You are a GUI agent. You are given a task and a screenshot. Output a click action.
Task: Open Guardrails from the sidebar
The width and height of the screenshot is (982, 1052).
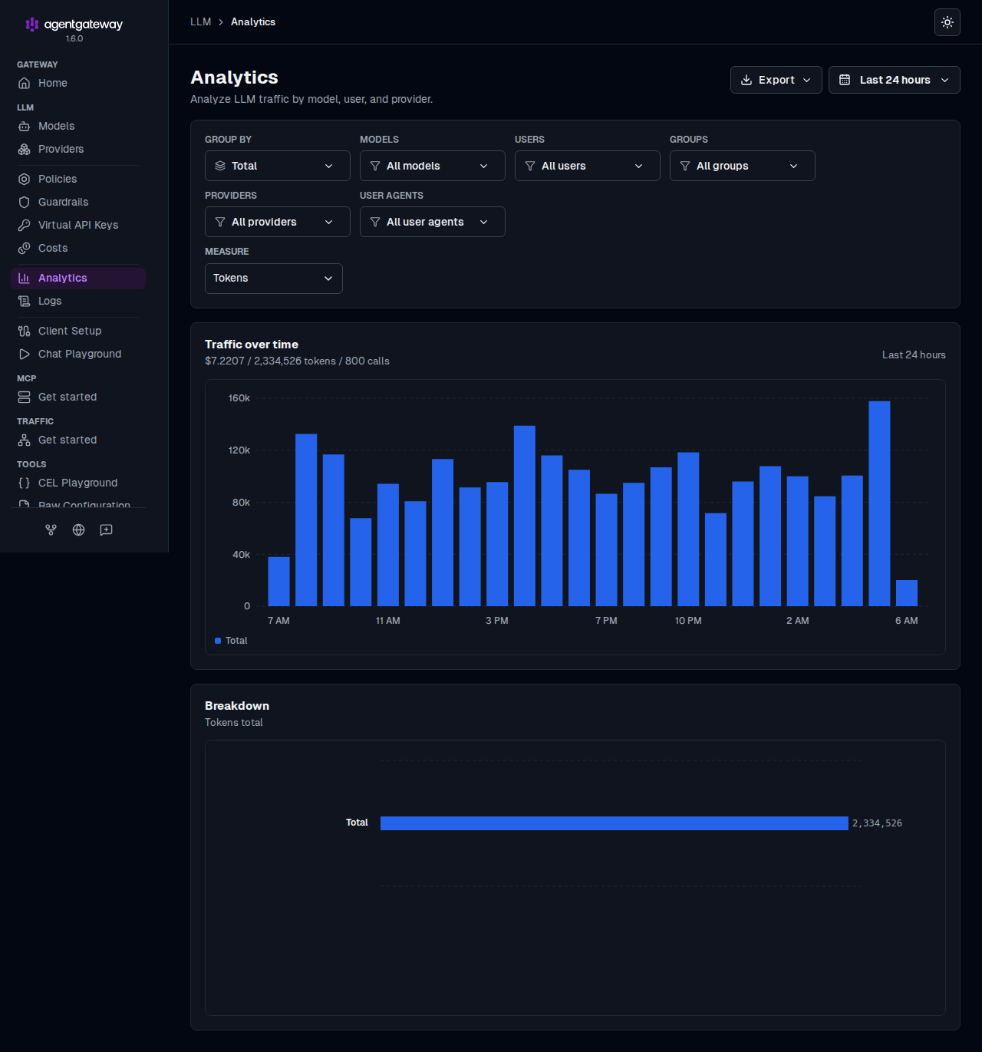pos(78,202)
